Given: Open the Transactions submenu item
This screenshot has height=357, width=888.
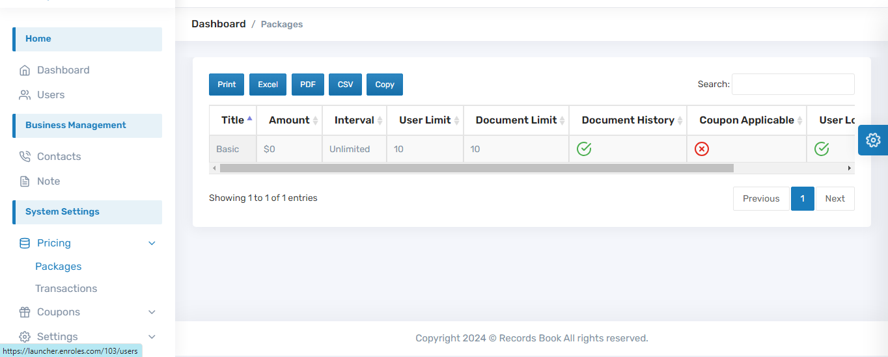Looking at the screenshot, I should pyautogui.click(x=66, y=288).
